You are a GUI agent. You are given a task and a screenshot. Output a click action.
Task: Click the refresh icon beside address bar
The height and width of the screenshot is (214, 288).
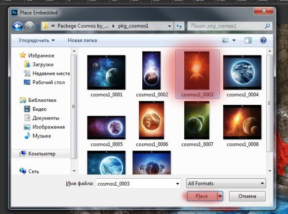click(x=180, y=26)
